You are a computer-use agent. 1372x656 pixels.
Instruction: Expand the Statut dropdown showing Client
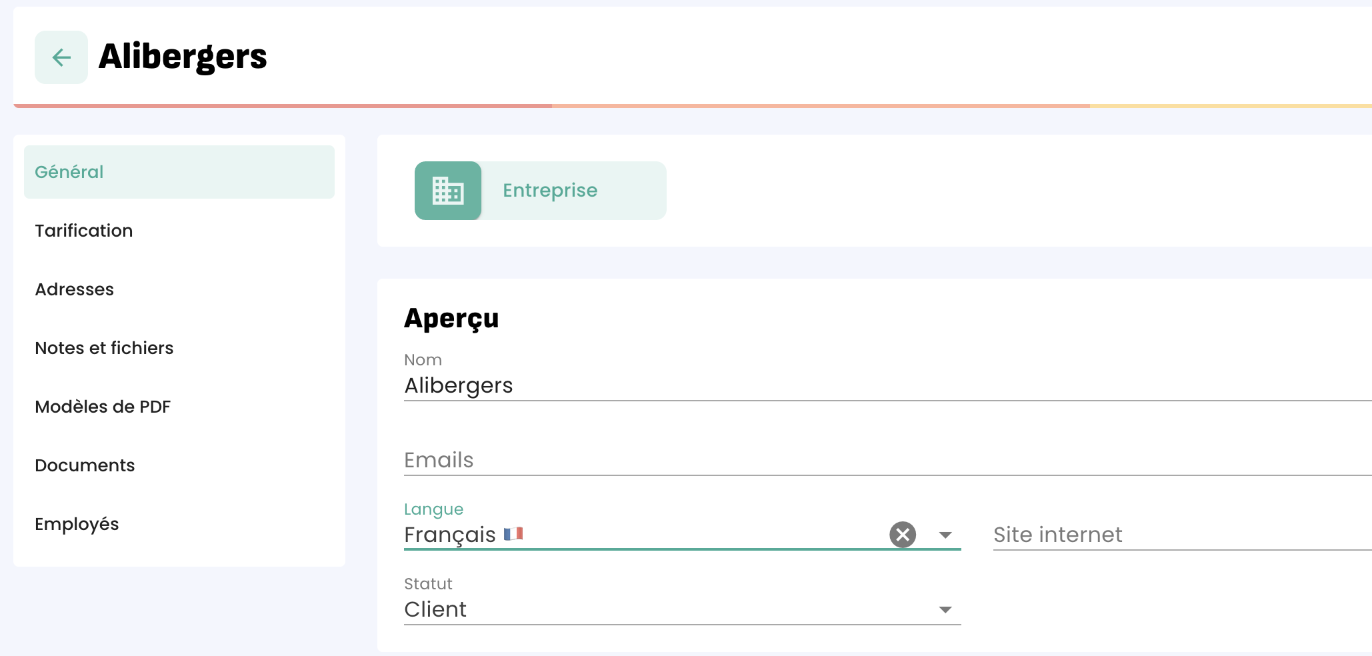pos(945,609)
